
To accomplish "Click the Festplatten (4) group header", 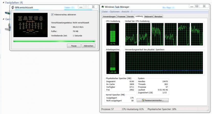I will (14, 3).
